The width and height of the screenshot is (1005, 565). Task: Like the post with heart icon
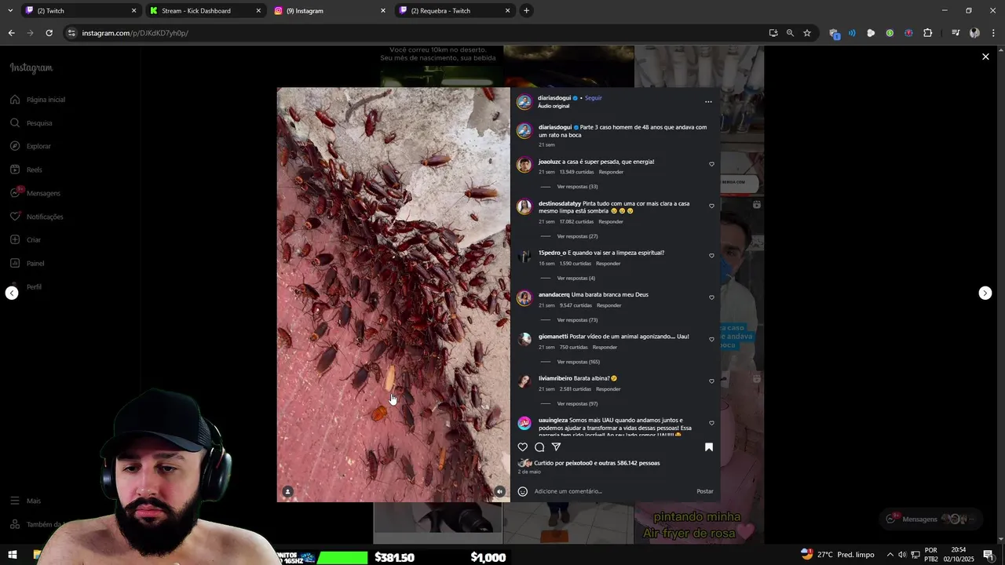click(x=523, y=447)
